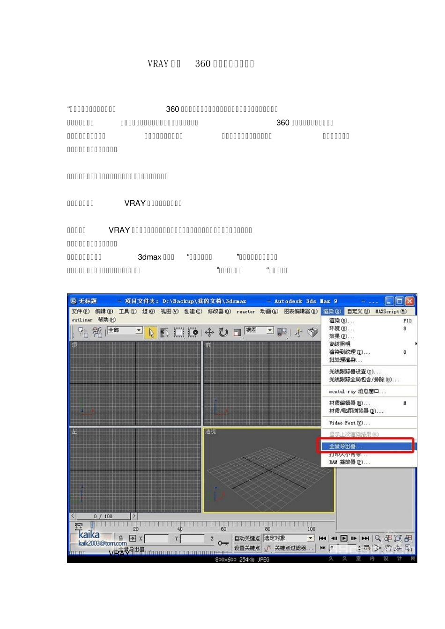This screenshot has height=629, width=445.
Task: Click the 关键点过滤器 button
Action: (x=294, y=548)
